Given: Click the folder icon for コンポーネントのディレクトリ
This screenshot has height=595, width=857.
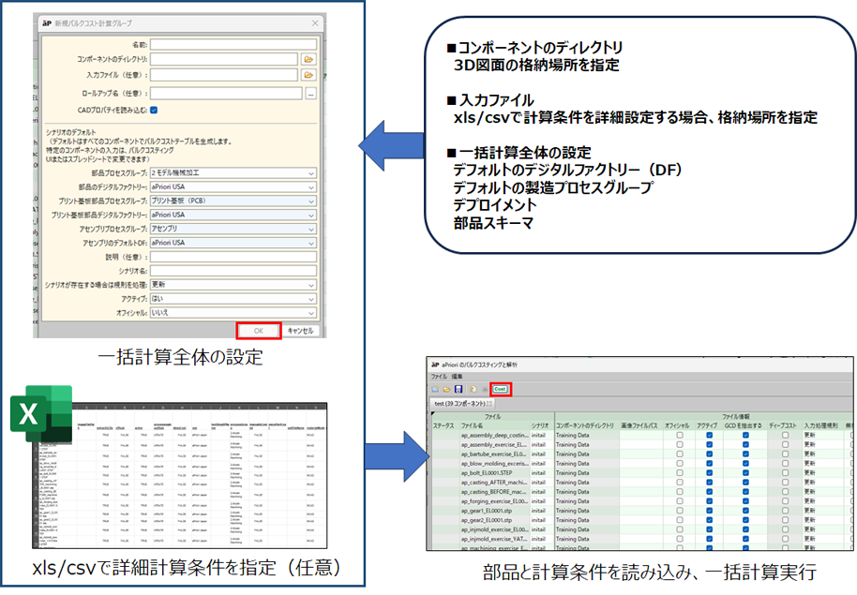Looking at the screenshot, I should tap(308, 59).
